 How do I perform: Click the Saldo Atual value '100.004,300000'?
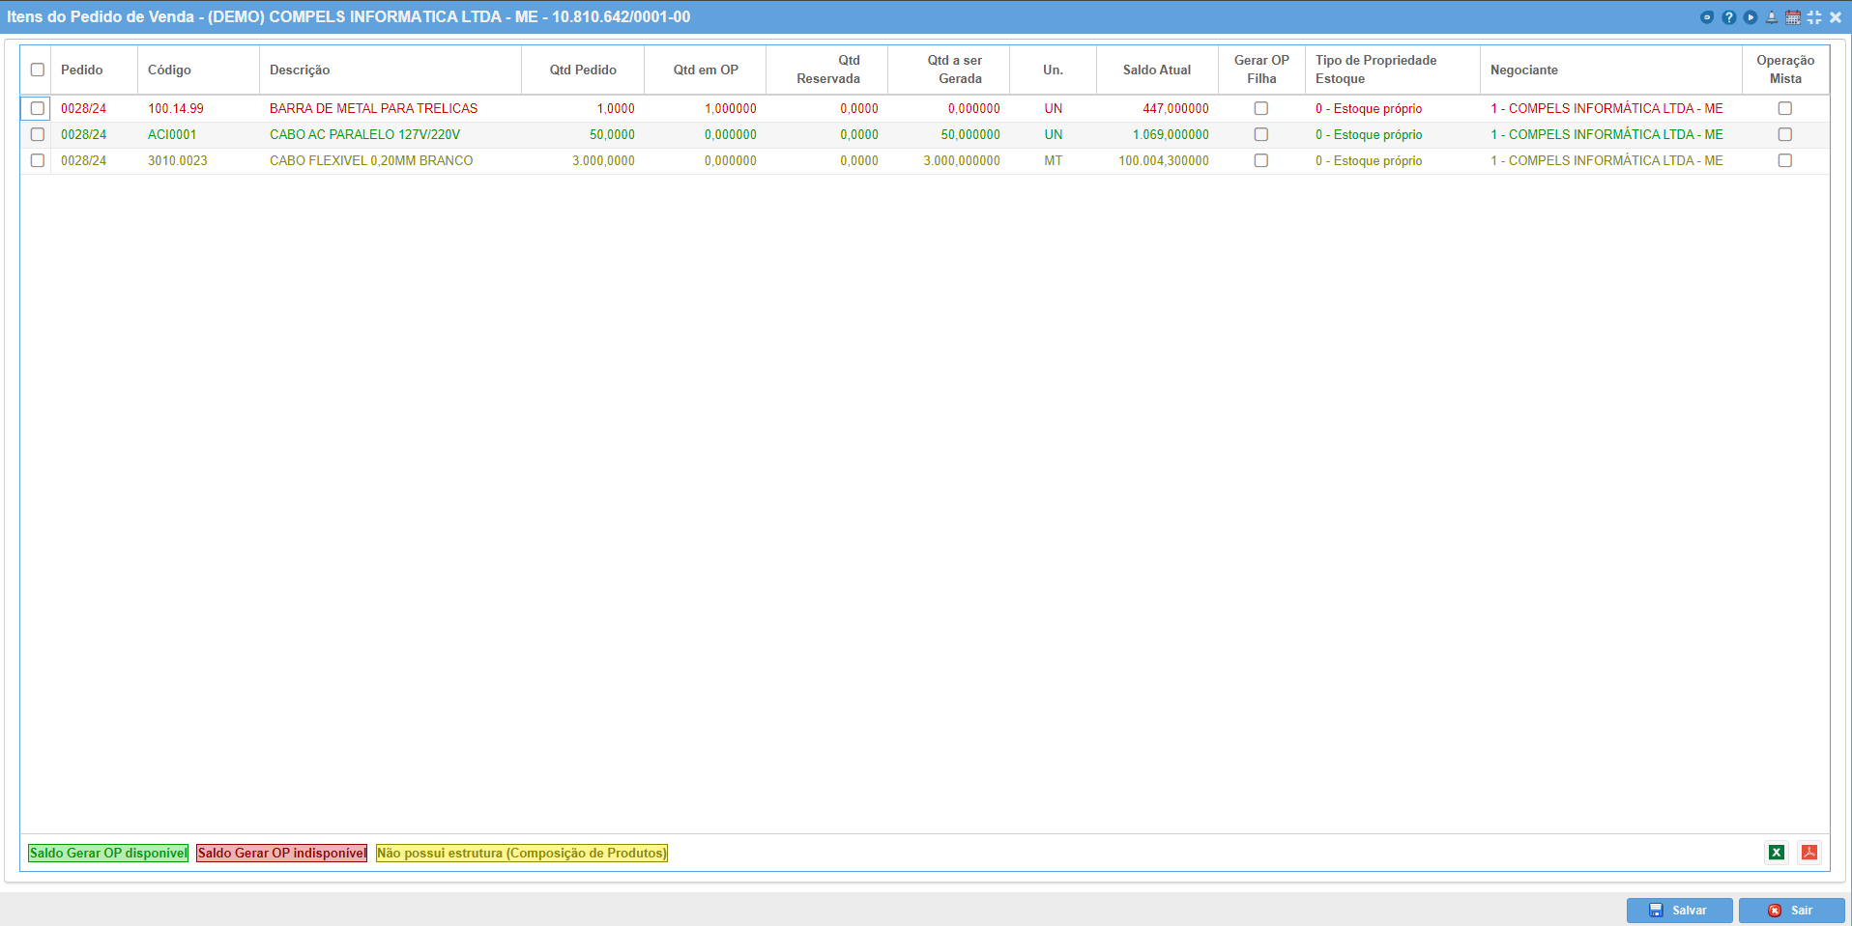tap(1164, 160)
